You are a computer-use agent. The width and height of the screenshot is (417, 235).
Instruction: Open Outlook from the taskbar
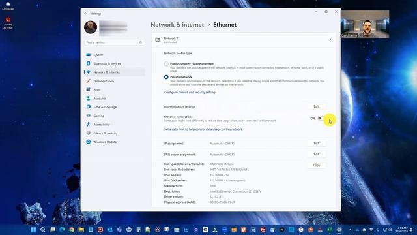pos(110,230)
